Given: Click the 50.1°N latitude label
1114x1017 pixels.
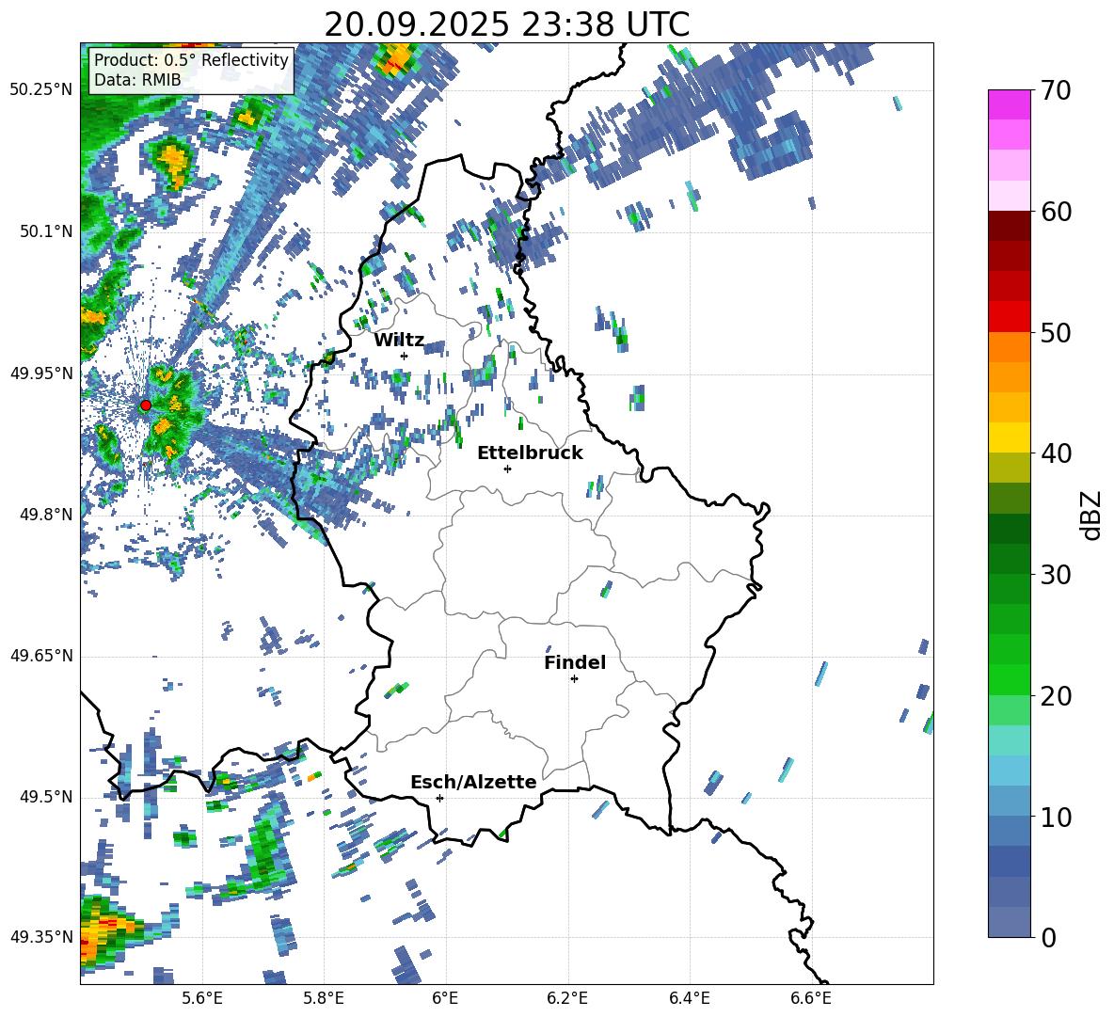Looking at the screenshot, I should coord(45,231).
